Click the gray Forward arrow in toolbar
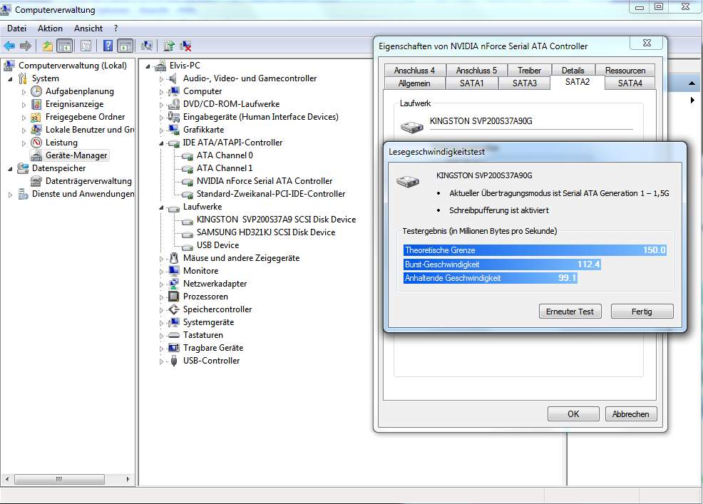The width and height of the screenshot is (703, 504). (26, 46)
